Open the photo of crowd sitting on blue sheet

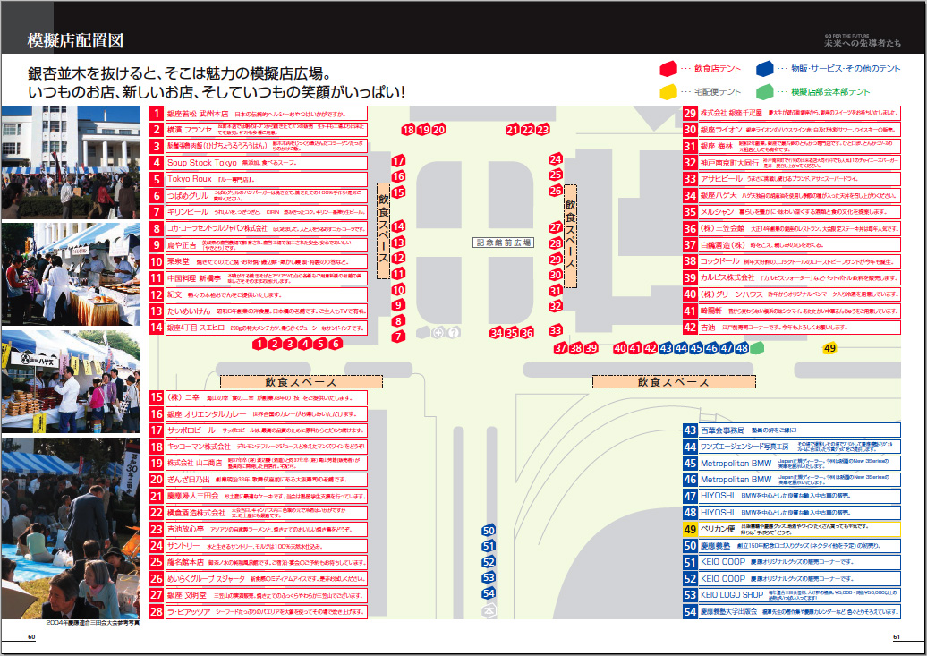71,528
